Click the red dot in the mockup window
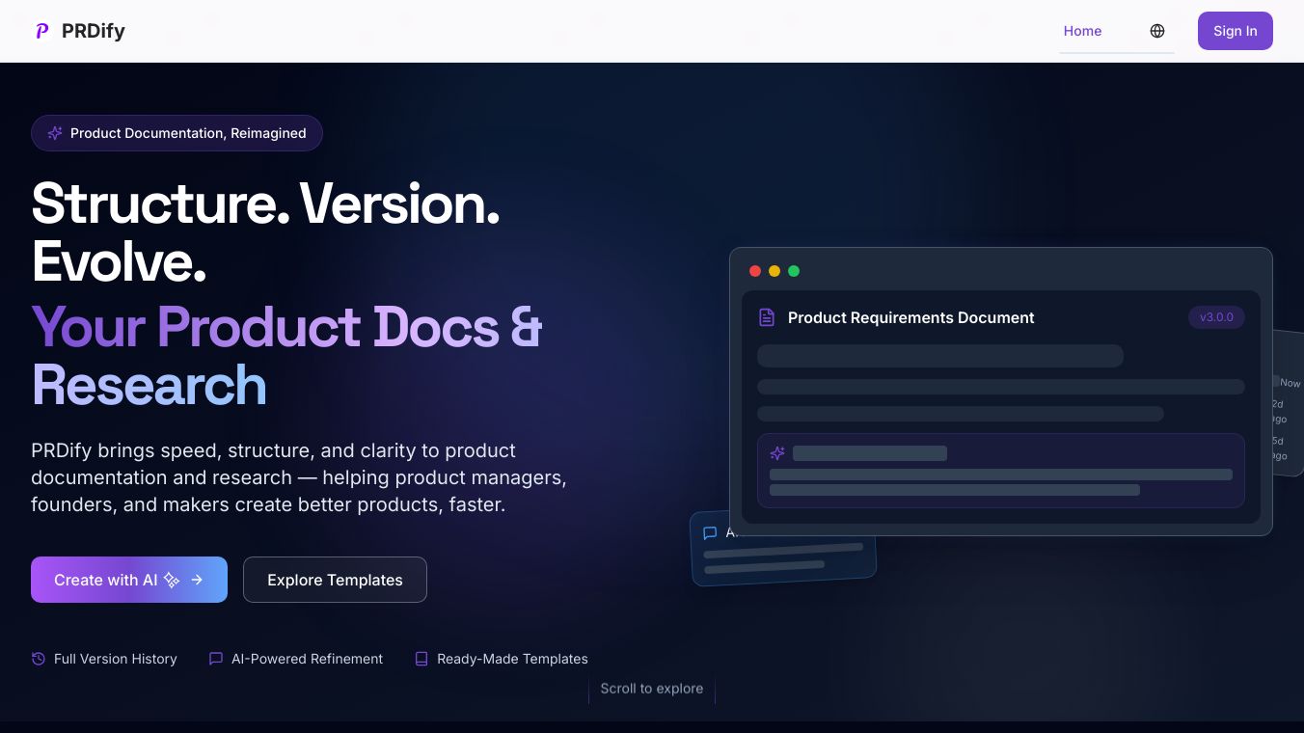Image resolution: width=1304 pixels, height=733 pixels. [x=755, y=271]
